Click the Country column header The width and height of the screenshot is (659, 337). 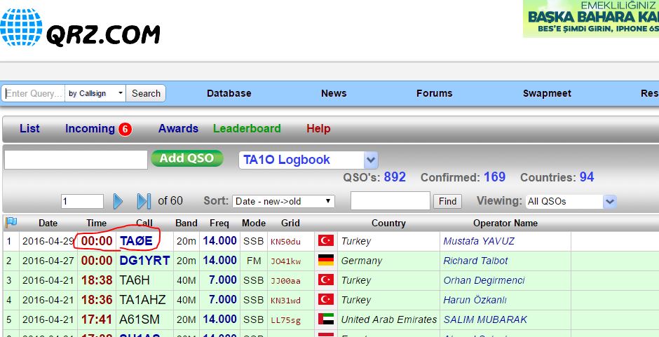point(388,223)
